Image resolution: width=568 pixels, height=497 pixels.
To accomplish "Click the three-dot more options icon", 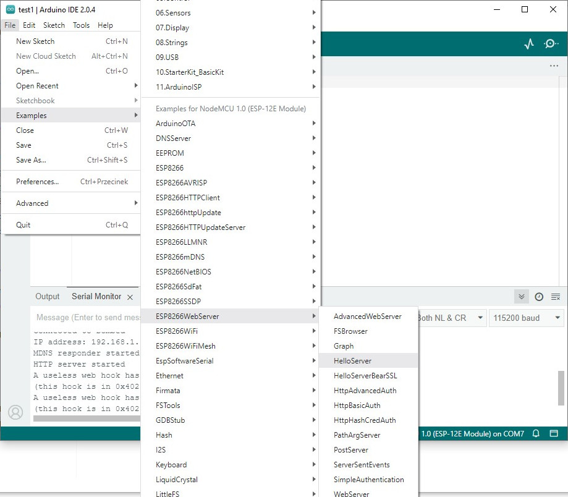I will (x=554, y=66).
